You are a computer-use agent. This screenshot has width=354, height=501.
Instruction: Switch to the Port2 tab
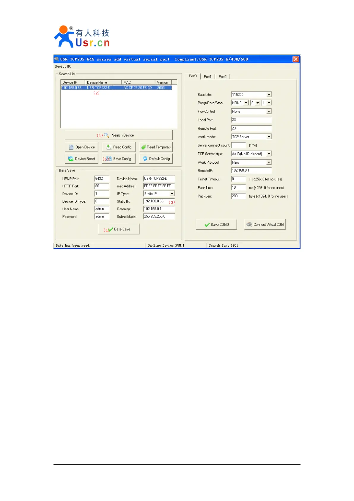[223, 77]
